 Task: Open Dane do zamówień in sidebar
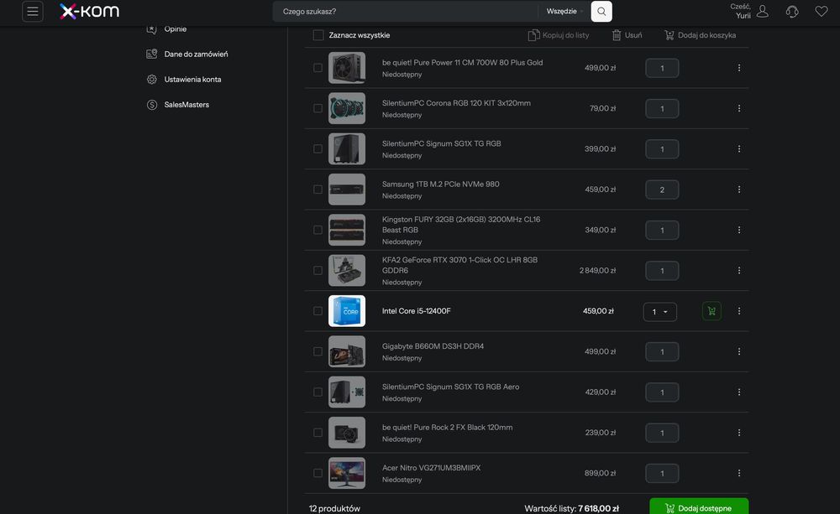tap(196, 54)
